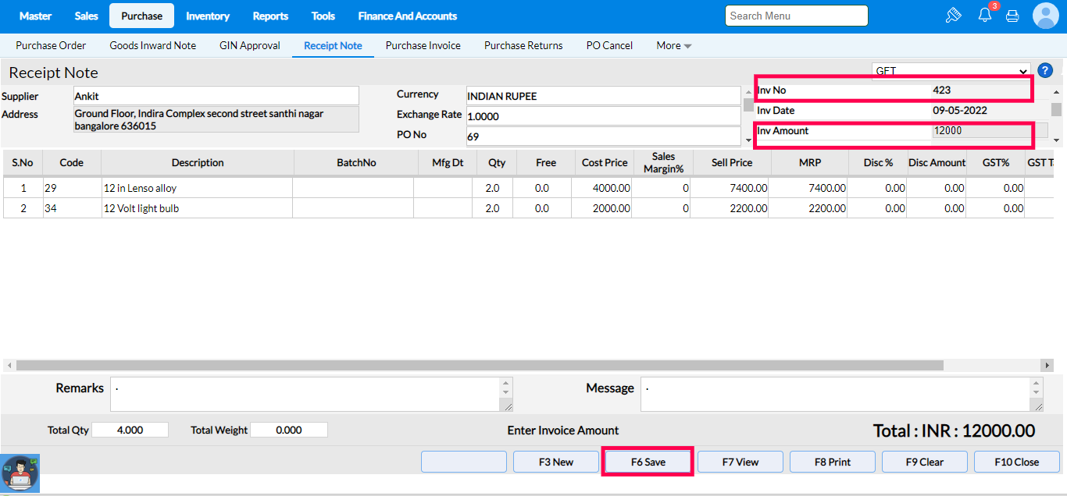Switch to the Purchase Invoice tab

[x=423, y=46]
